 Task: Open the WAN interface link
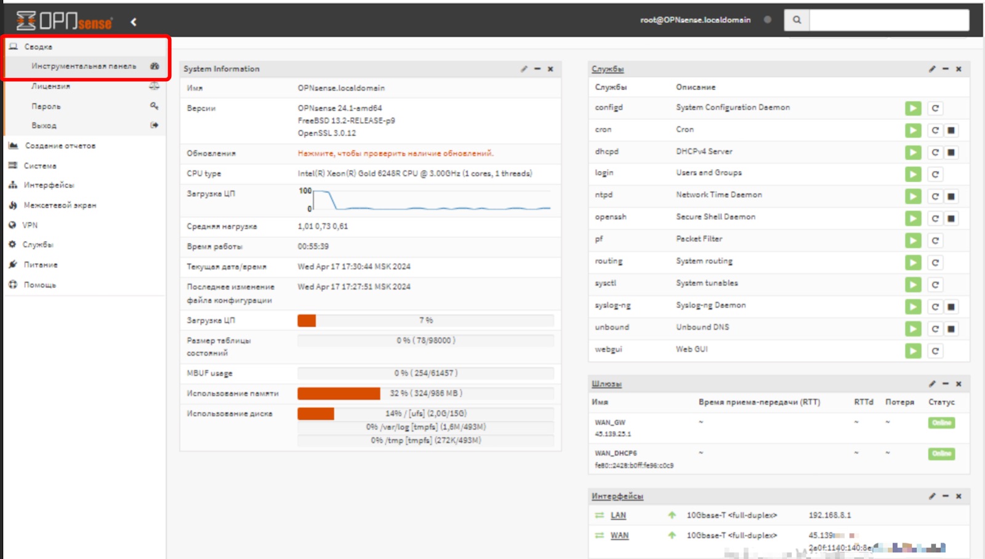[619, 536]
